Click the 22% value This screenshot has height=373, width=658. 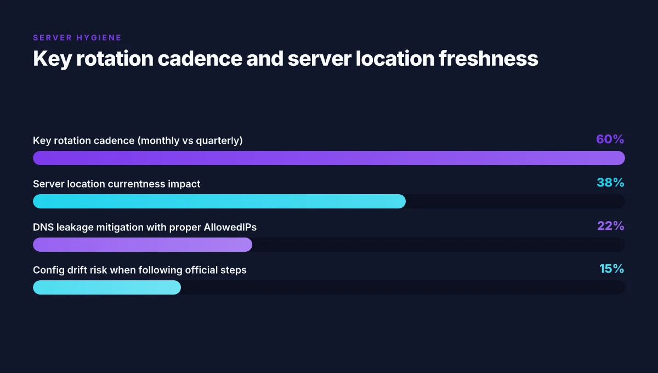click(611, 226)
